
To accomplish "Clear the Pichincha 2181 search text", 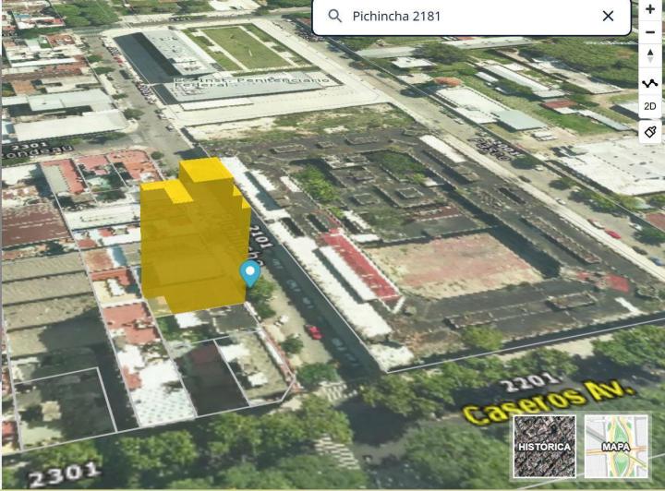I will (x=608, y=16).
